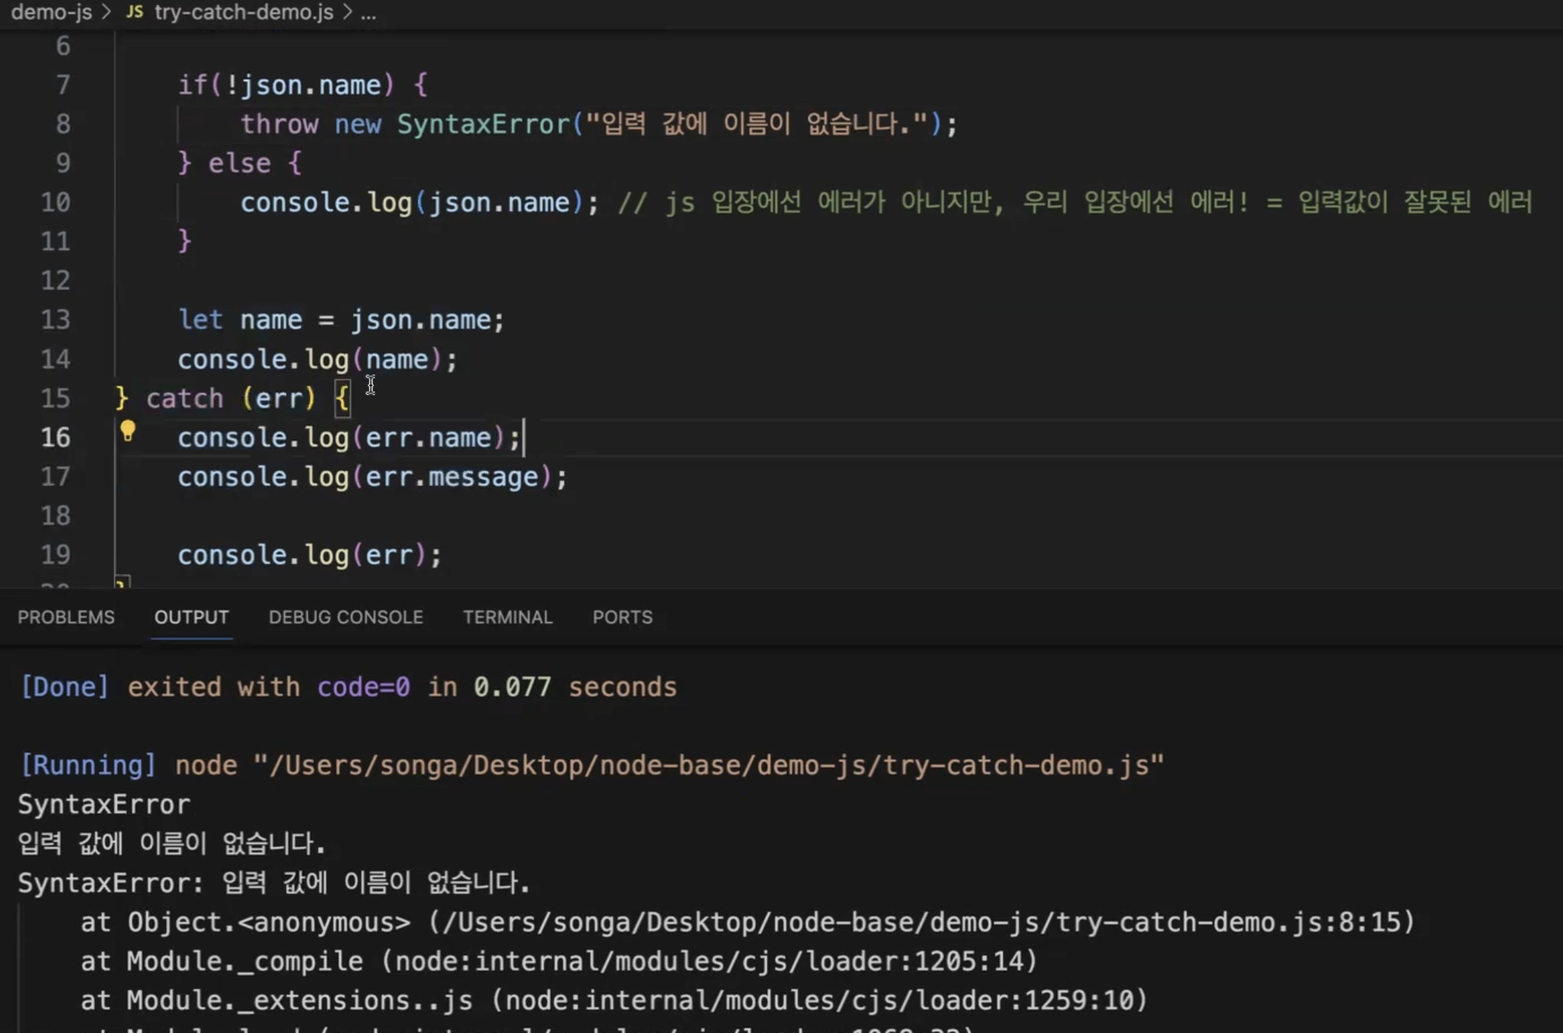
Task: Switch to the PROBLEMS panel tab
Action: 66,617
